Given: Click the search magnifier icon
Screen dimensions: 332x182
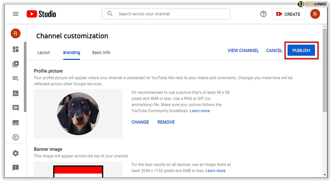Looking at the screenshot, I should pyautogui.click(x=110, y=14).
